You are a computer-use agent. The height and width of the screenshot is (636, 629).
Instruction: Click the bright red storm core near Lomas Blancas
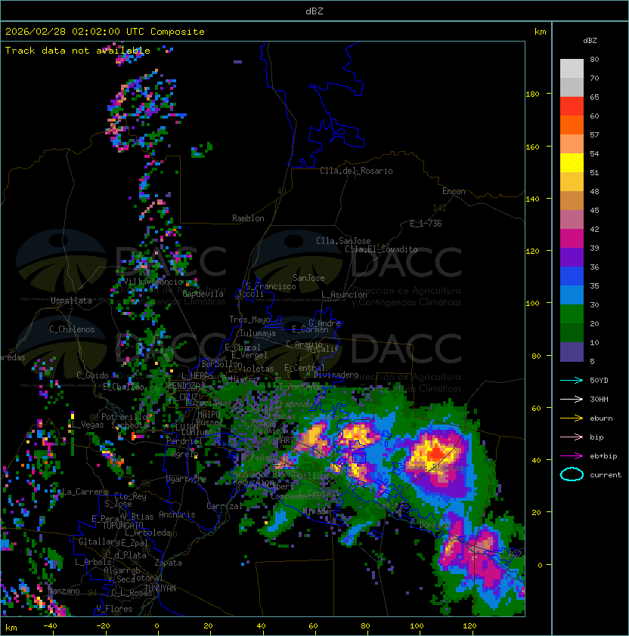tap(436, 452)
